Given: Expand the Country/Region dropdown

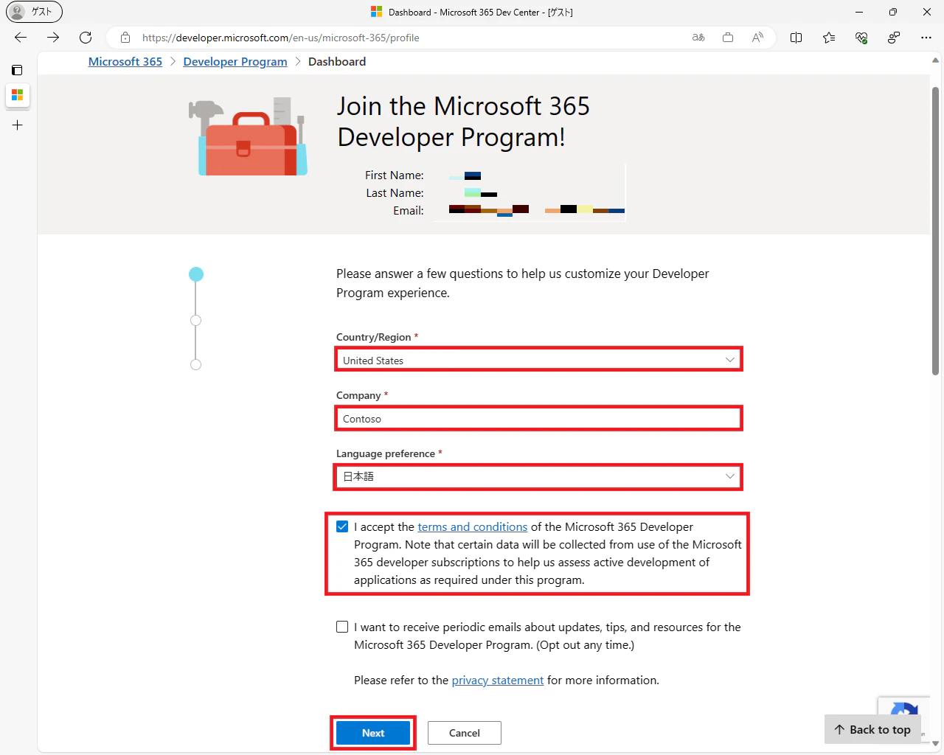Looking at the screenshot, I should click(x=538, y=360).
